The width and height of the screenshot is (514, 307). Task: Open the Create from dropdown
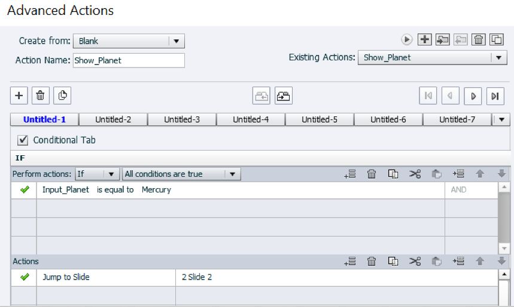click(176, 41)
